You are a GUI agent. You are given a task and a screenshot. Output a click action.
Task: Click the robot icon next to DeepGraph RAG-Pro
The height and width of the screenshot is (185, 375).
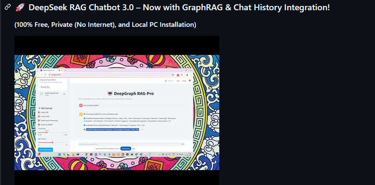110,93
